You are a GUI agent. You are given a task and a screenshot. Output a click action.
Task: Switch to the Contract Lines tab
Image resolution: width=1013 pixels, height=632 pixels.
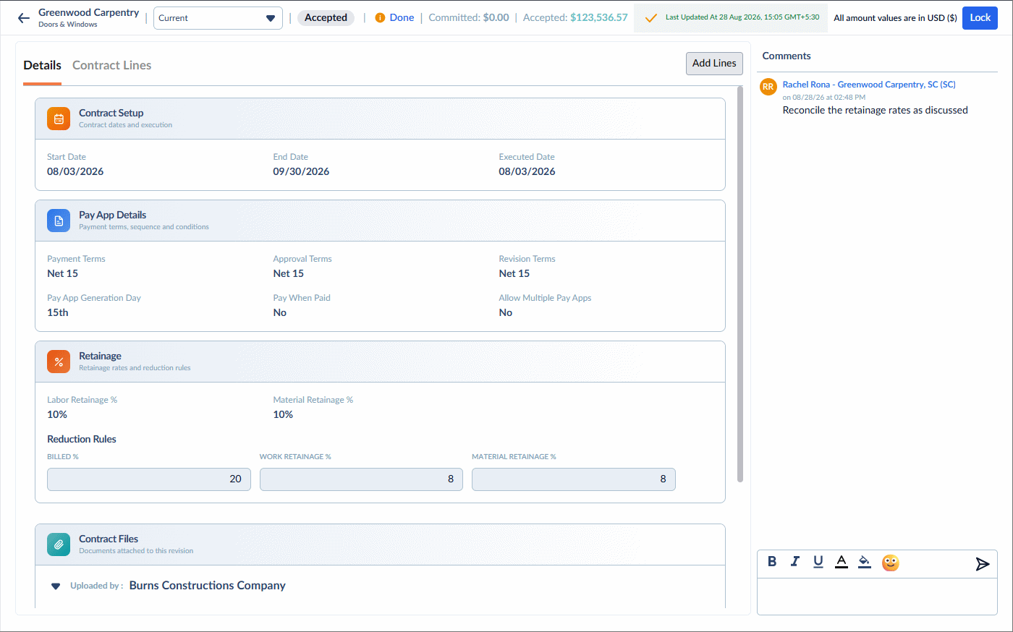111,65
